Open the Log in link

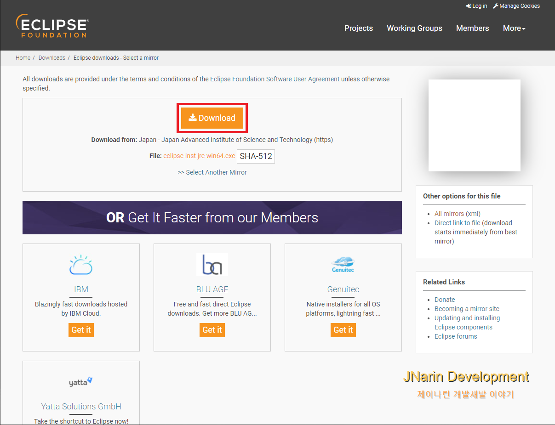pos(476,6)
